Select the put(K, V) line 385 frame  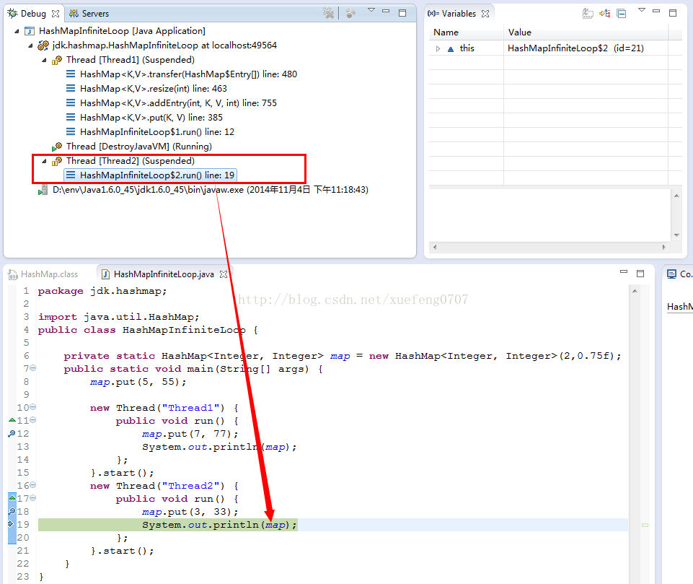pos(151,118)
